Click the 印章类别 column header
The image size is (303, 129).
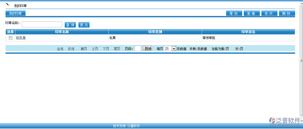tap(155, 32)
